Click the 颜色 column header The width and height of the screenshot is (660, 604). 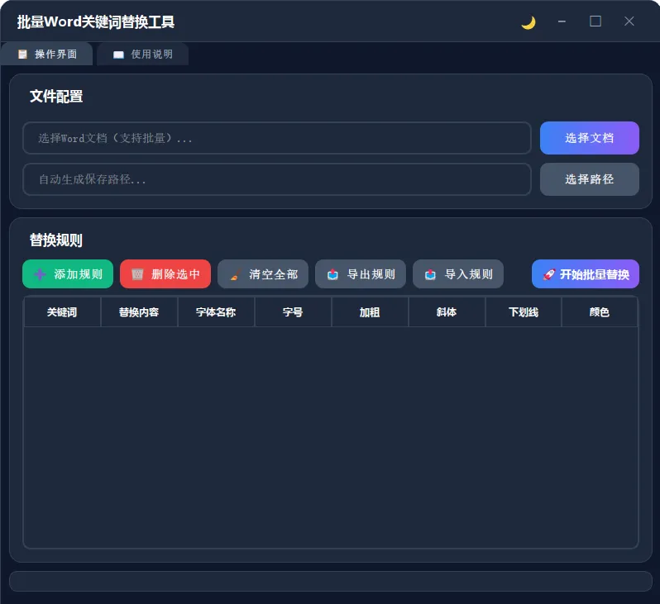[x=600, y=312]
